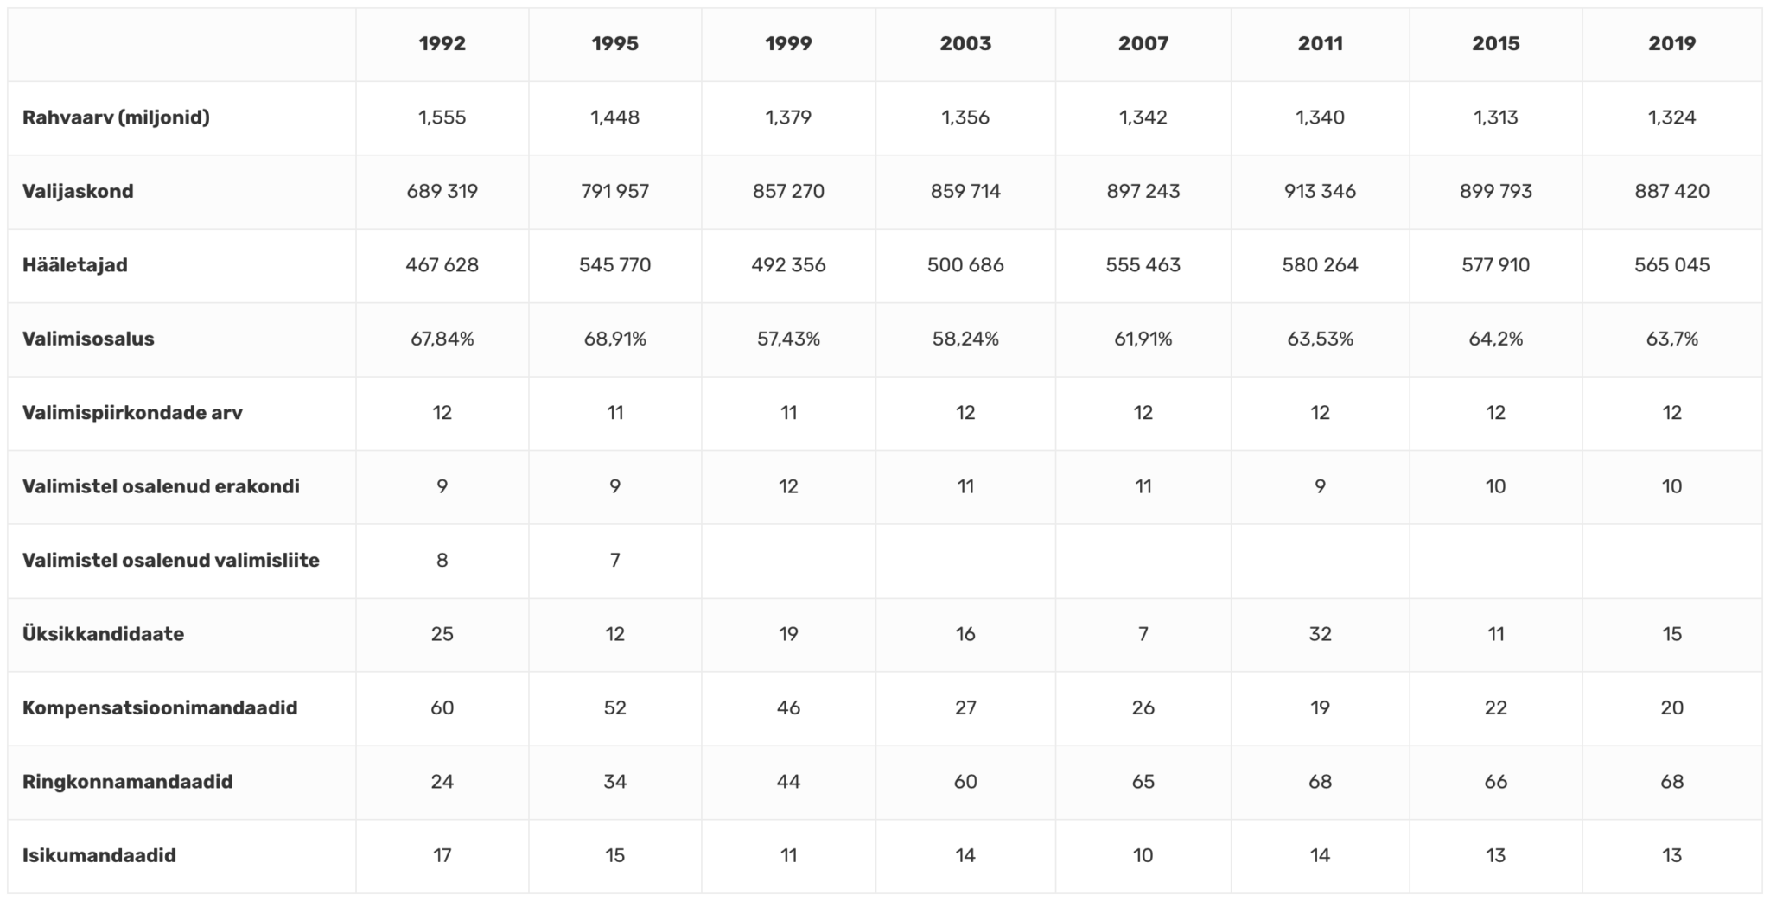
Task: Click the Valijaskond row label
Action: click(78, 191)
